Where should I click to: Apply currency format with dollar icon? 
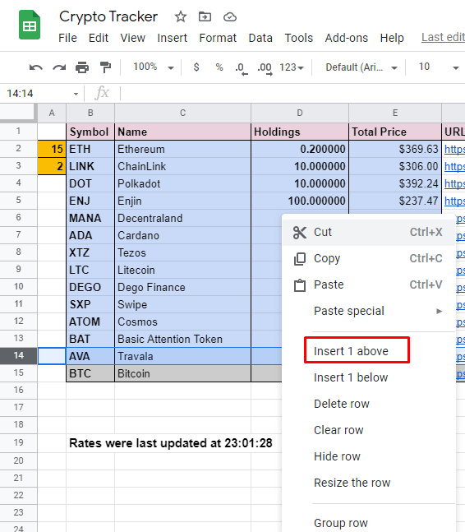[x=196, y=67]
